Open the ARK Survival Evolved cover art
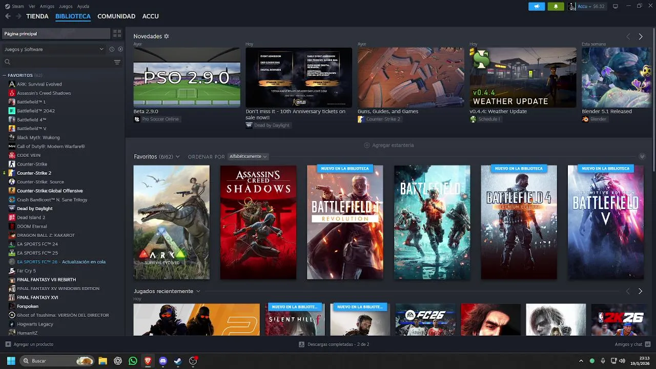This screenshot has width=656, height=369. click(171, 222)
